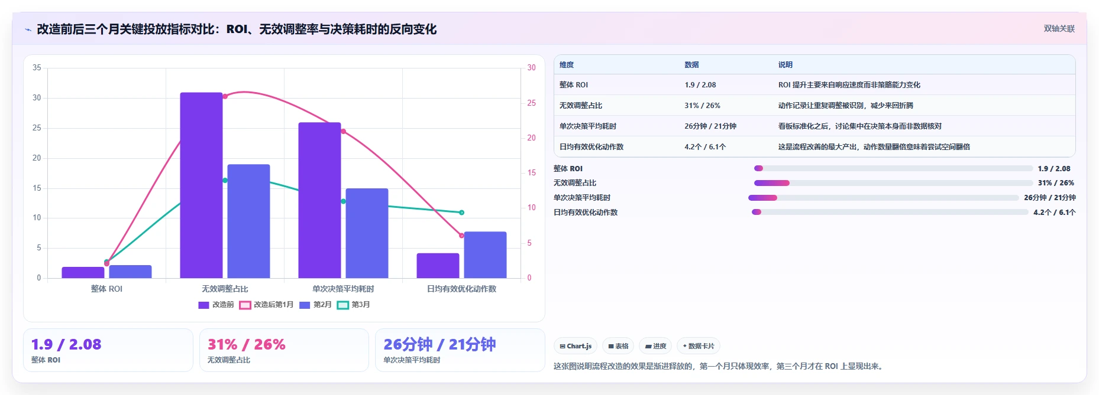The image size is (1099, 395).
Task: Toggle the 第3月 legend series
Action: (x=354, y=305)
